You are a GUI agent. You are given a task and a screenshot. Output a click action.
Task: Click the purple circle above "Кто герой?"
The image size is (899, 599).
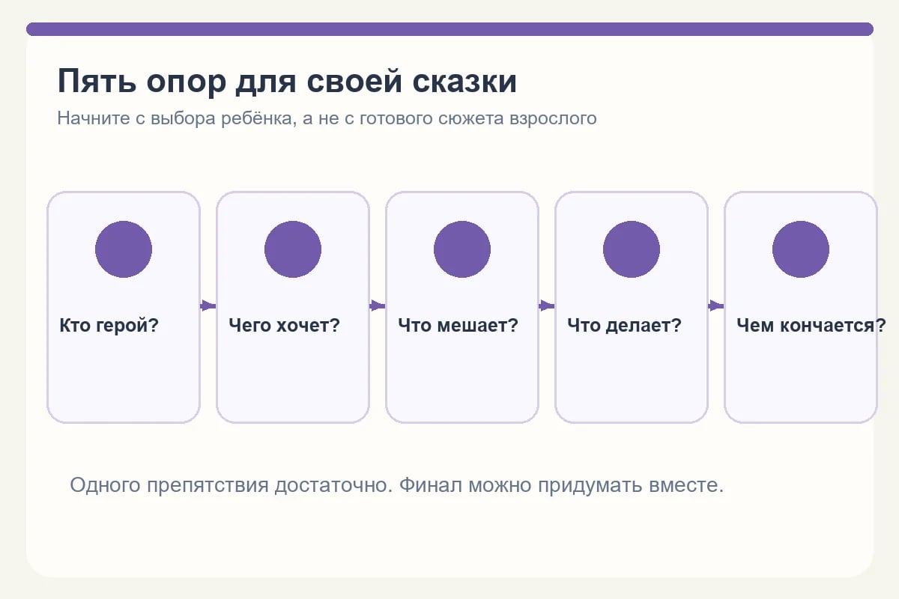[124, 249]
